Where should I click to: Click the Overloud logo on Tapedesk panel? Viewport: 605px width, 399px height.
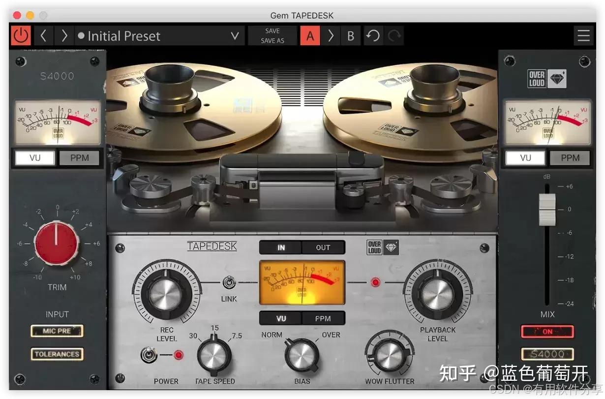click(x=383, y=247)
